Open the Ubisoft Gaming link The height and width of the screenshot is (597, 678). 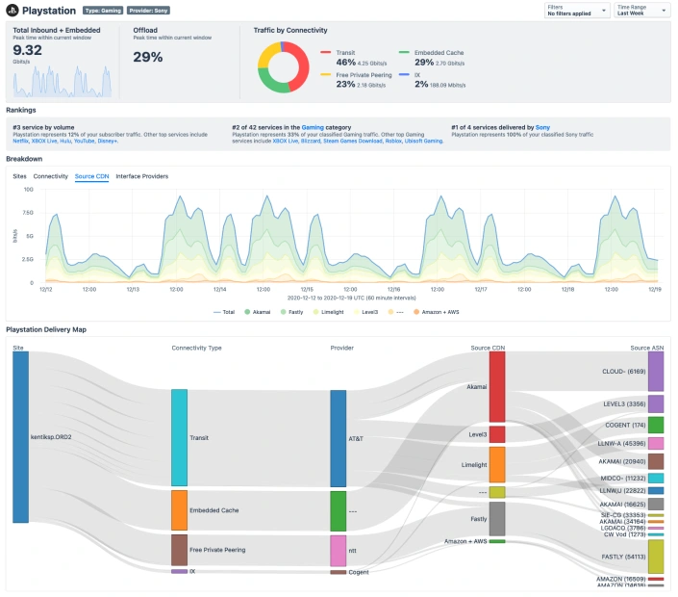click(x=424, y=141)
